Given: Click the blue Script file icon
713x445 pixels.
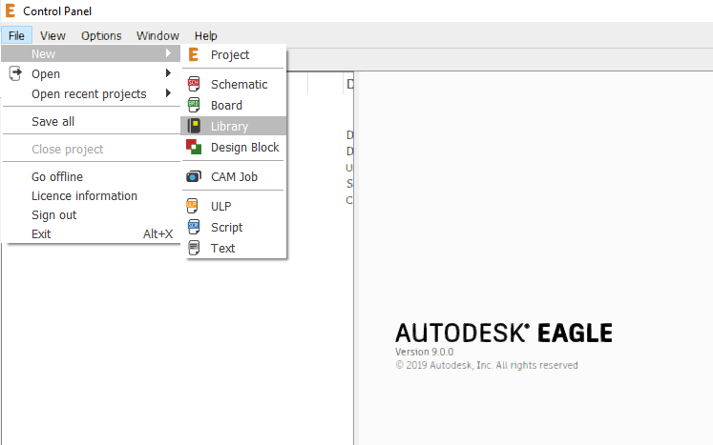Looking at the screenshot, I should [x=193, y=227].
